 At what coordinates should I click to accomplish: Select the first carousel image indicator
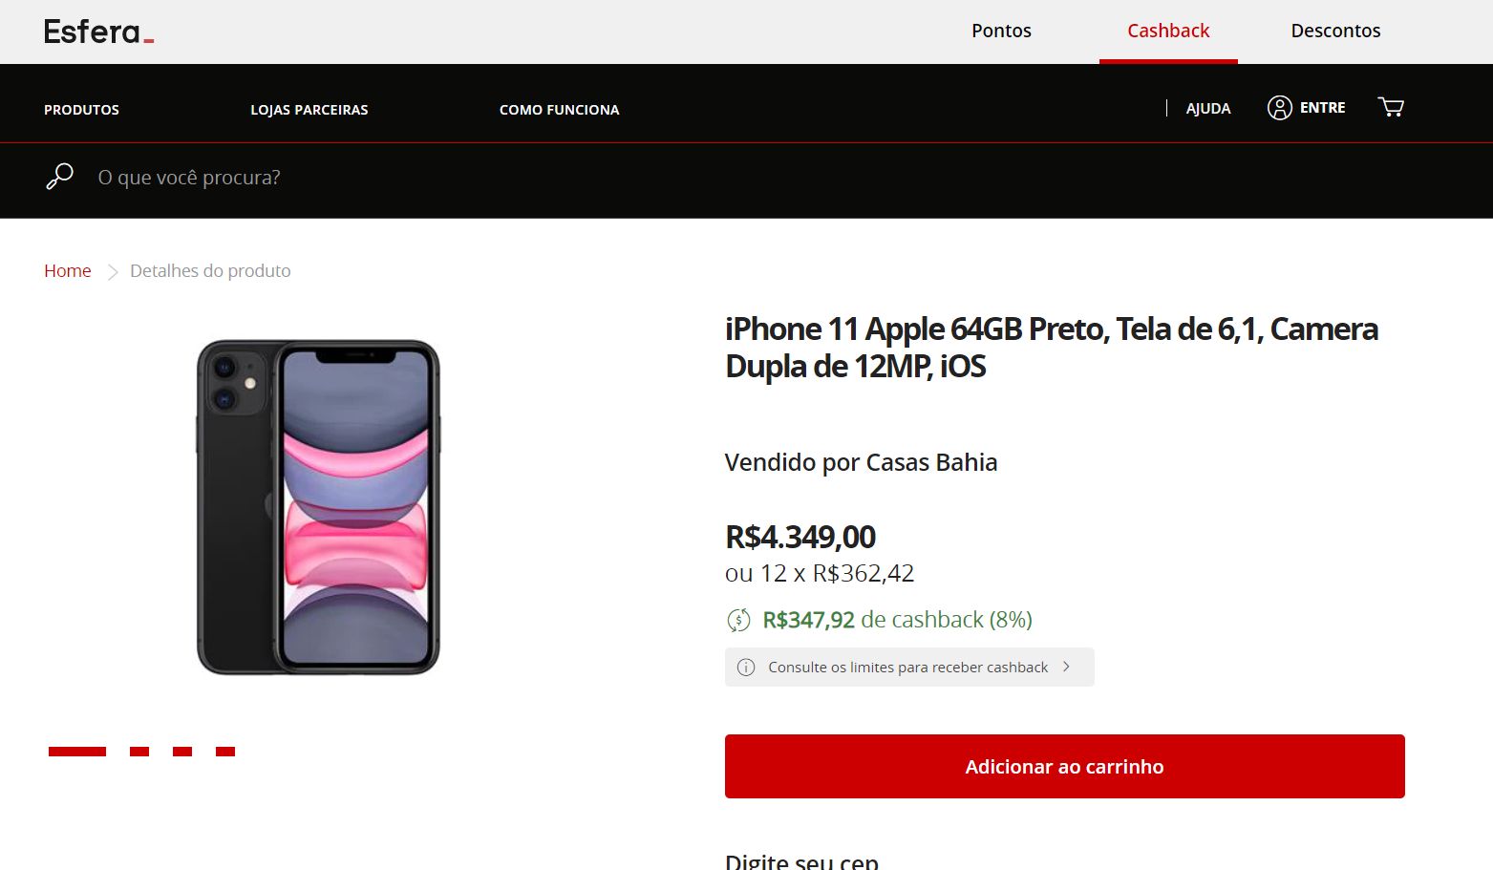click(x=77, y=752)
